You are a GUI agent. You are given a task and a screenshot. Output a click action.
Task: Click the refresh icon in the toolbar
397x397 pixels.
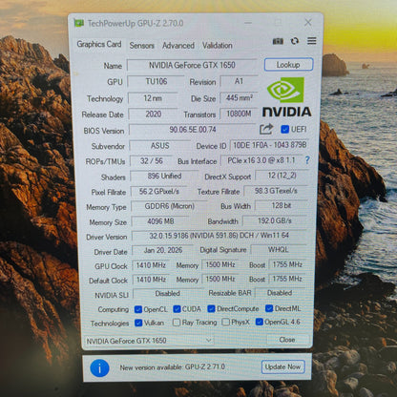point(295,41)
